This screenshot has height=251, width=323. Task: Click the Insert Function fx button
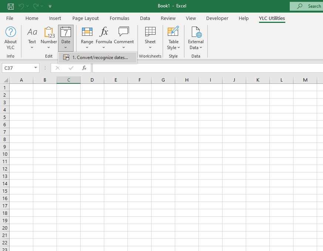pos(84,68)
